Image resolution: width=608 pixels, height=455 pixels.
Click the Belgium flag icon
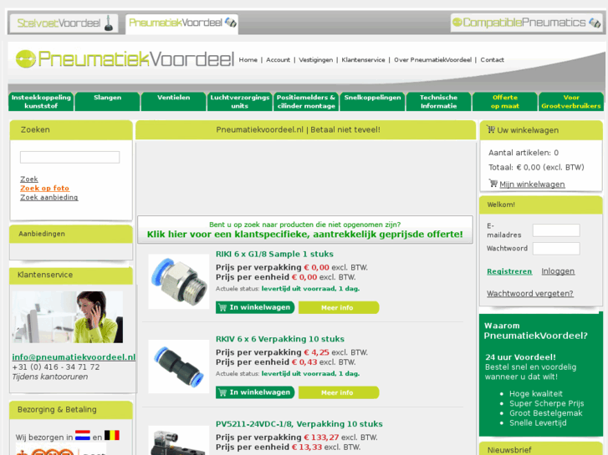point(112,435)
